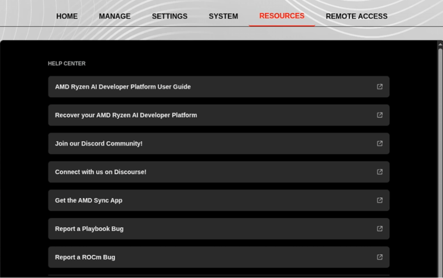Open AMD Ryzen AI Developer Platform User Guide
This screenshot has height=278, width=443.
pos(219,87)
